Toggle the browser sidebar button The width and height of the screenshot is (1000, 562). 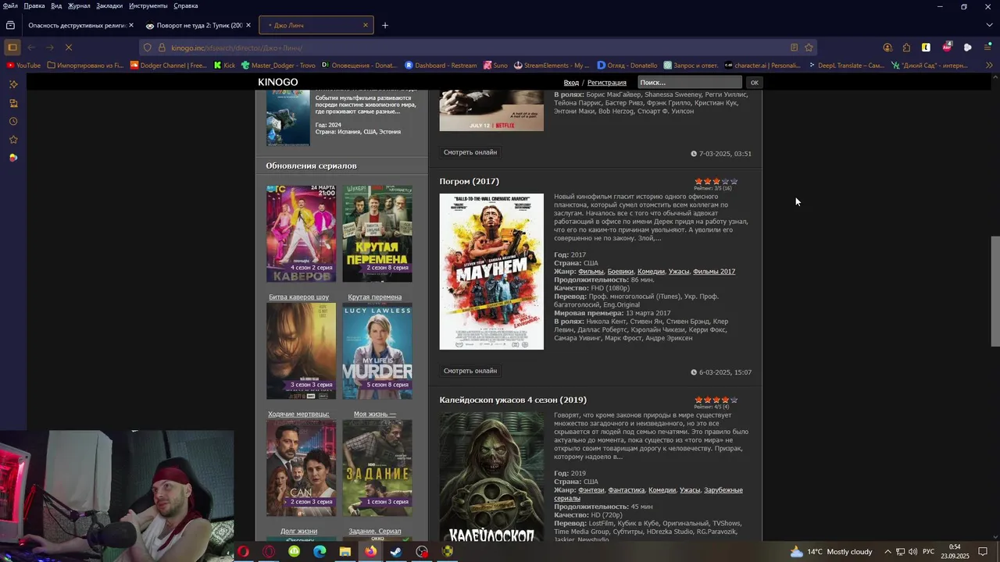(x=12, y=48)
